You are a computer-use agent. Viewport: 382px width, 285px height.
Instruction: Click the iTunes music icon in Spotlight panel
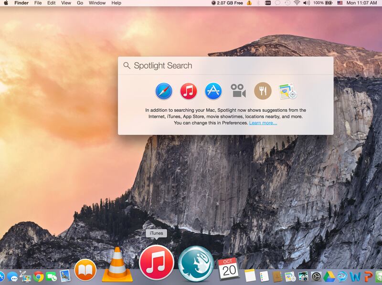pyautogui.click(x=188, y=91)
